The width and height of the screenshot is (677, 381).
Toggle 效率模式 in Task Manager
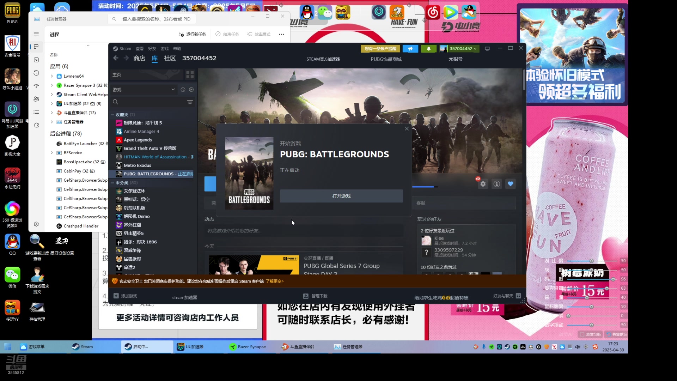pos(258,34)
